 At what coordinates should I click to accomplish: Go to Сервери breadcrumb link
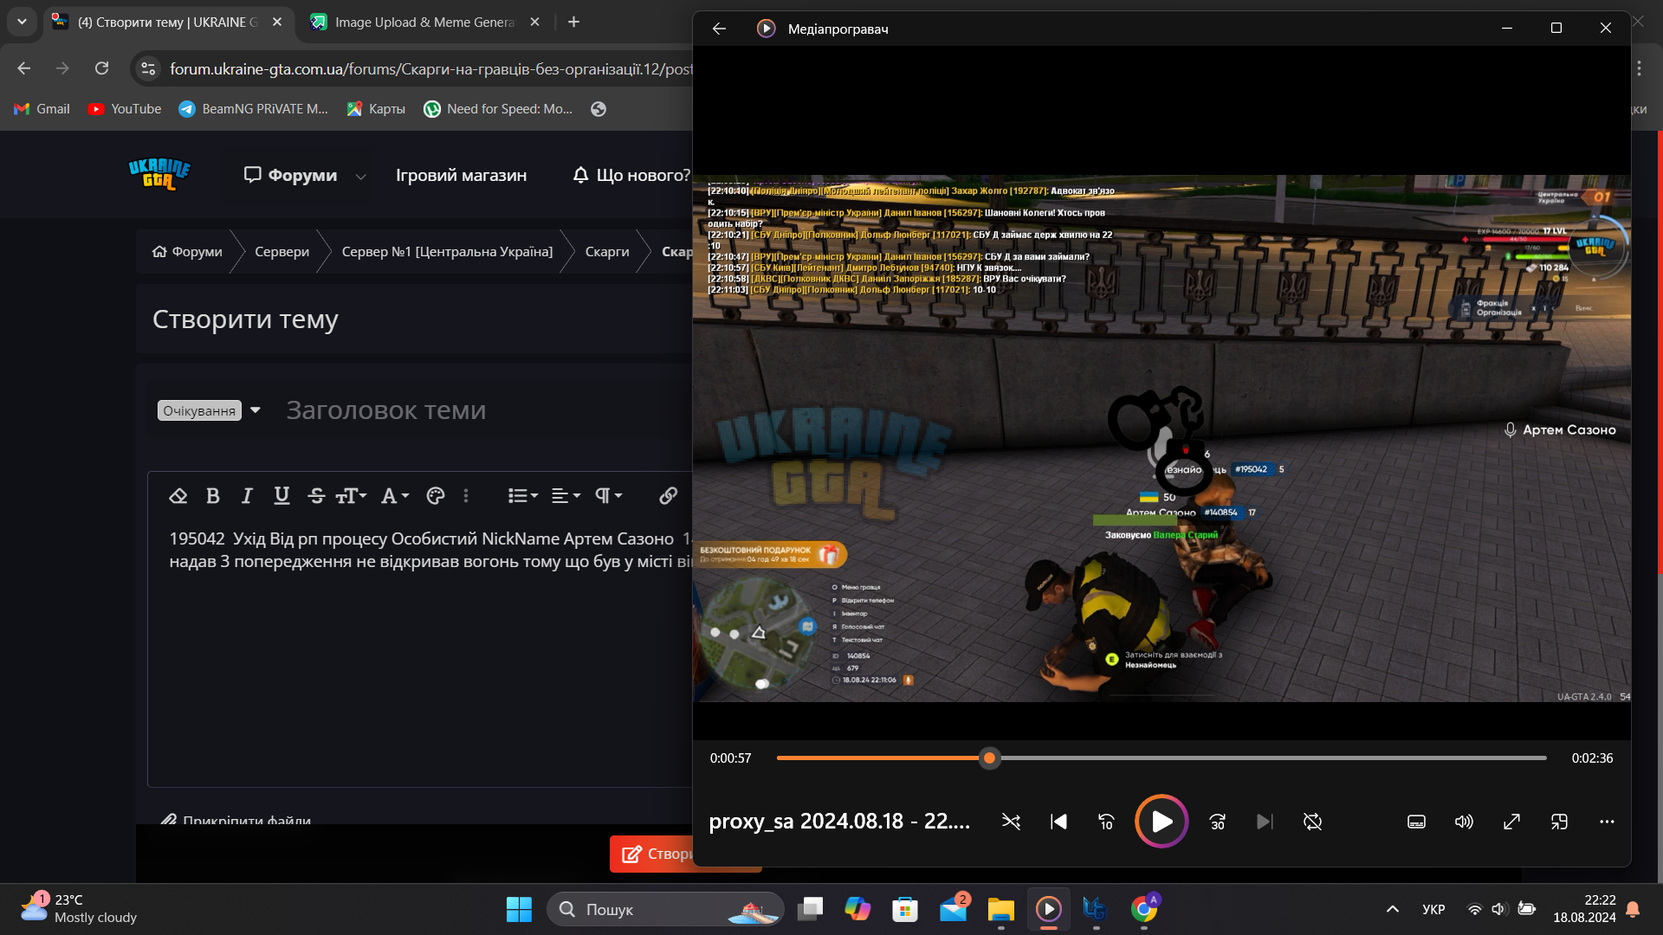pos(281,252)
